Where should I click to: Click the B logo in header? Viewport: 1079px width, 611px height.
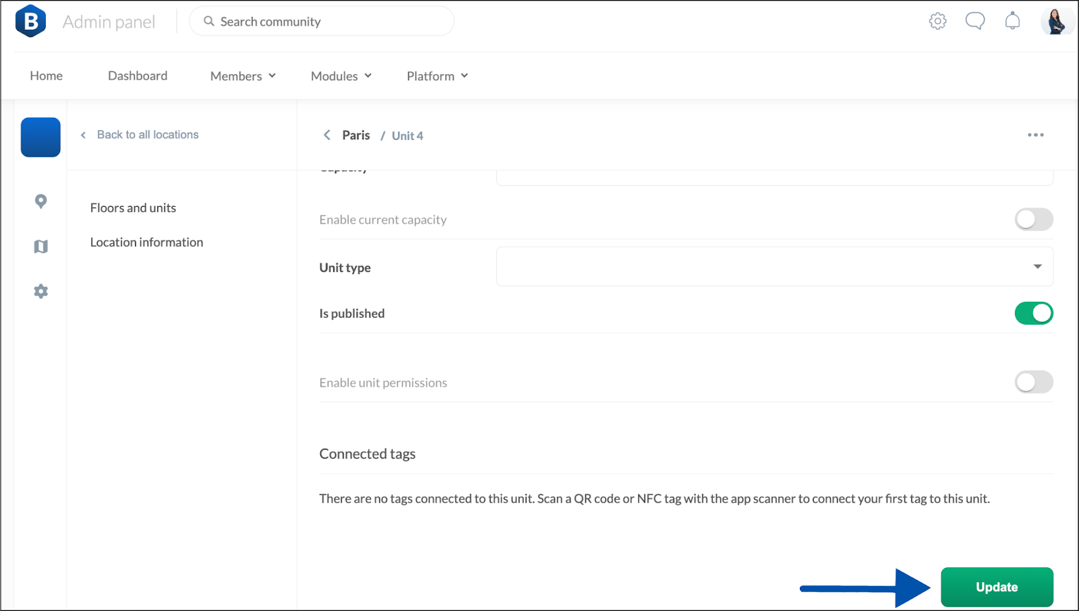click(x=31, y=21)
